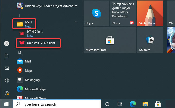Click the Power button icon

click(7, 93)
